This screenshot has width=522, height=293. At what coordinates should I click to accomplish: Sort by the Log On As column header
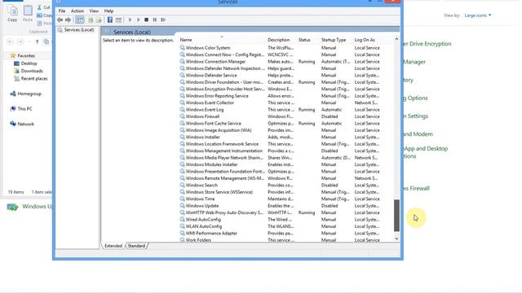tap(365, 40)
